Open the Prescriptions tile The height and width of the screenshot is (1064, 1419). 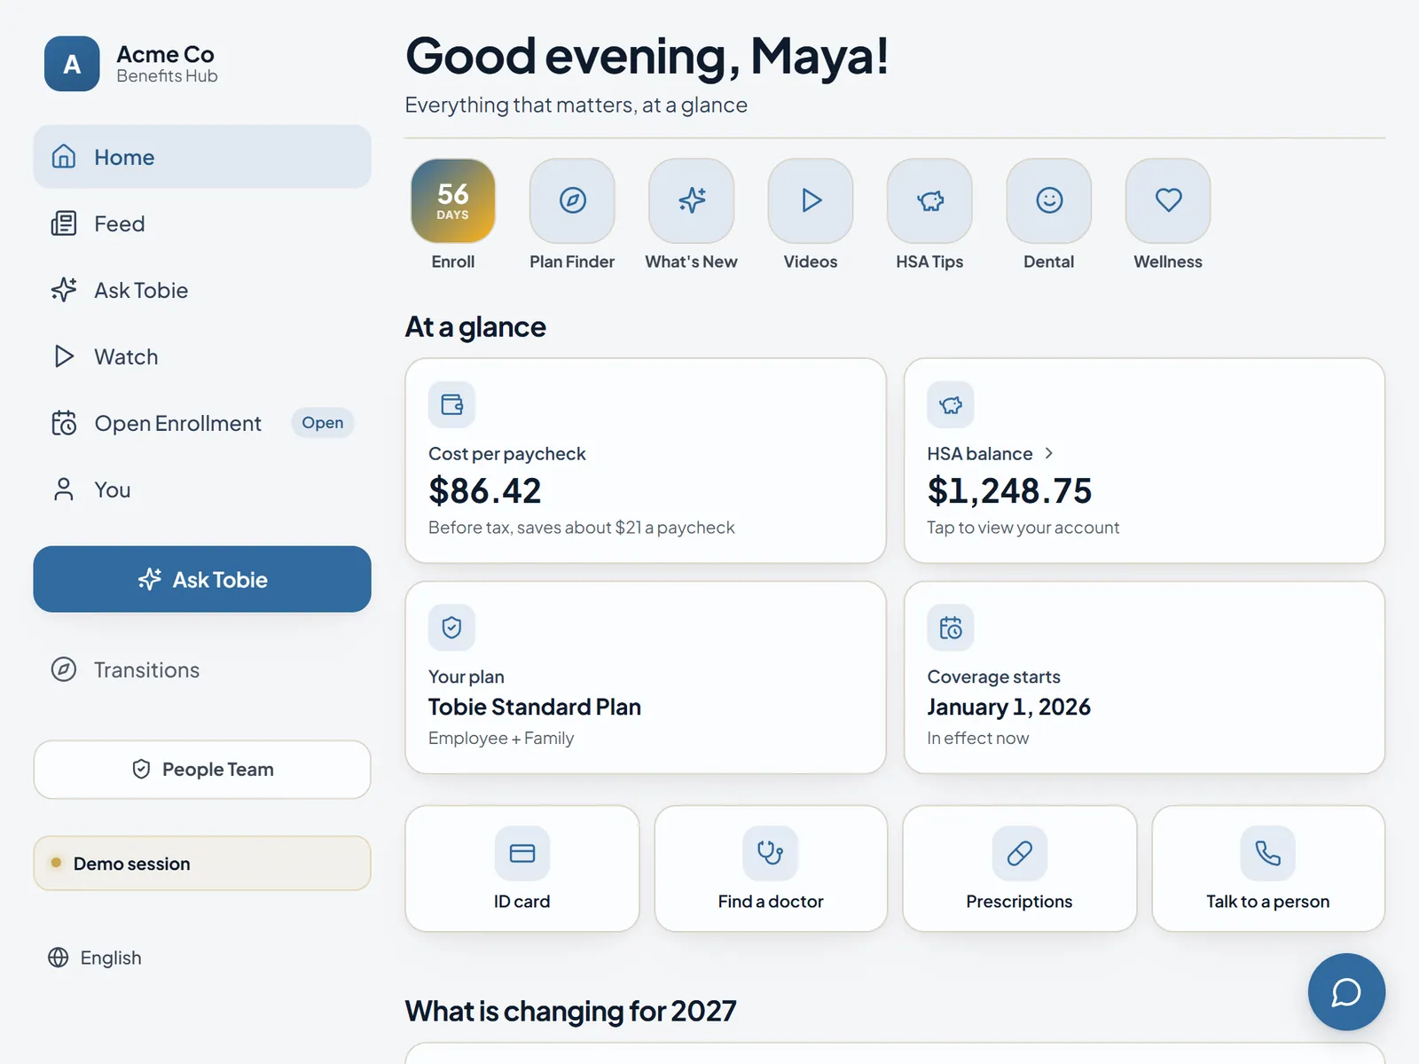click(x=1020, y=868)
